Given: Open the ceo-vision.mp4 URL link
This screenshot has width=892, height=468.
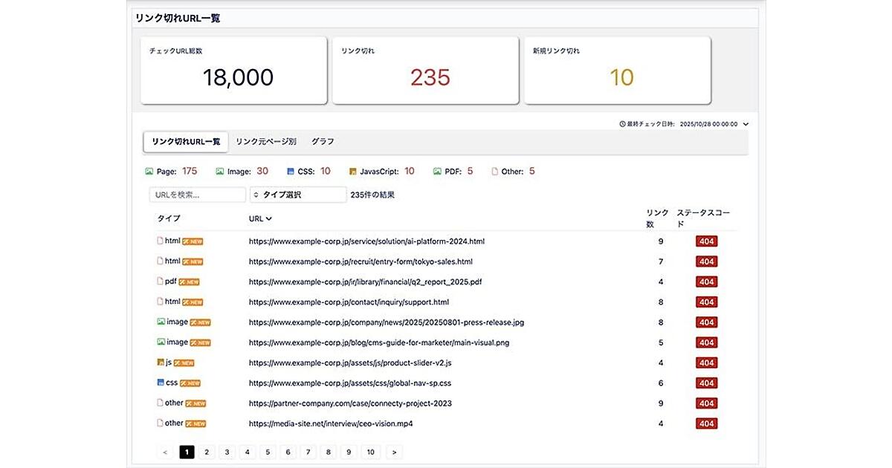Looking at the screenshot, I should [331, 423].
